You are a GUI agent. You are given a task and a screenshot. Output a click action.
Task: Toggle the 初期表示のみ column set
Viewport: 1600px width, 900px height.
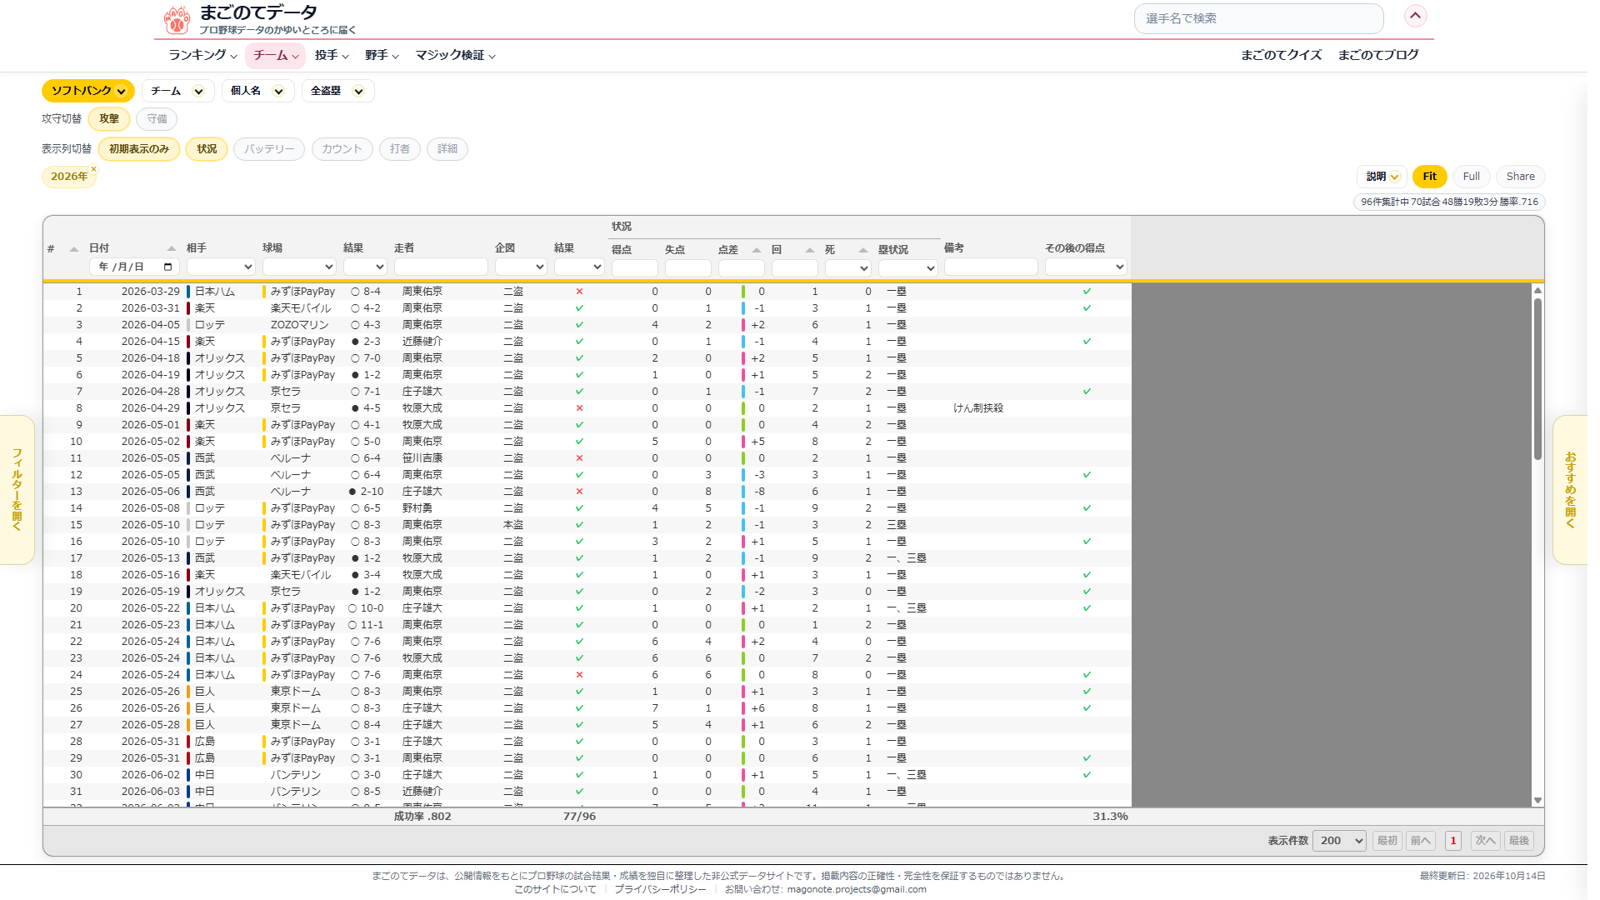[x=139, y=149]
